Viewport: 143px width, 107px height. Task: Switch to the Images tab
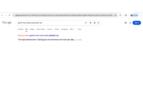click(x=32, y=29)
